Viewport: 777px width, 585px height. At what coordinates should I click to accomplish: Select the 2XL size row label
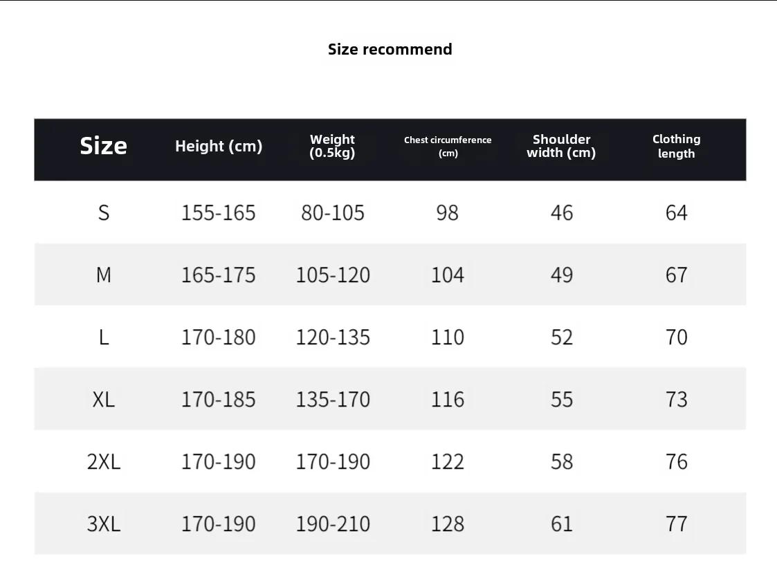point(104,462)
